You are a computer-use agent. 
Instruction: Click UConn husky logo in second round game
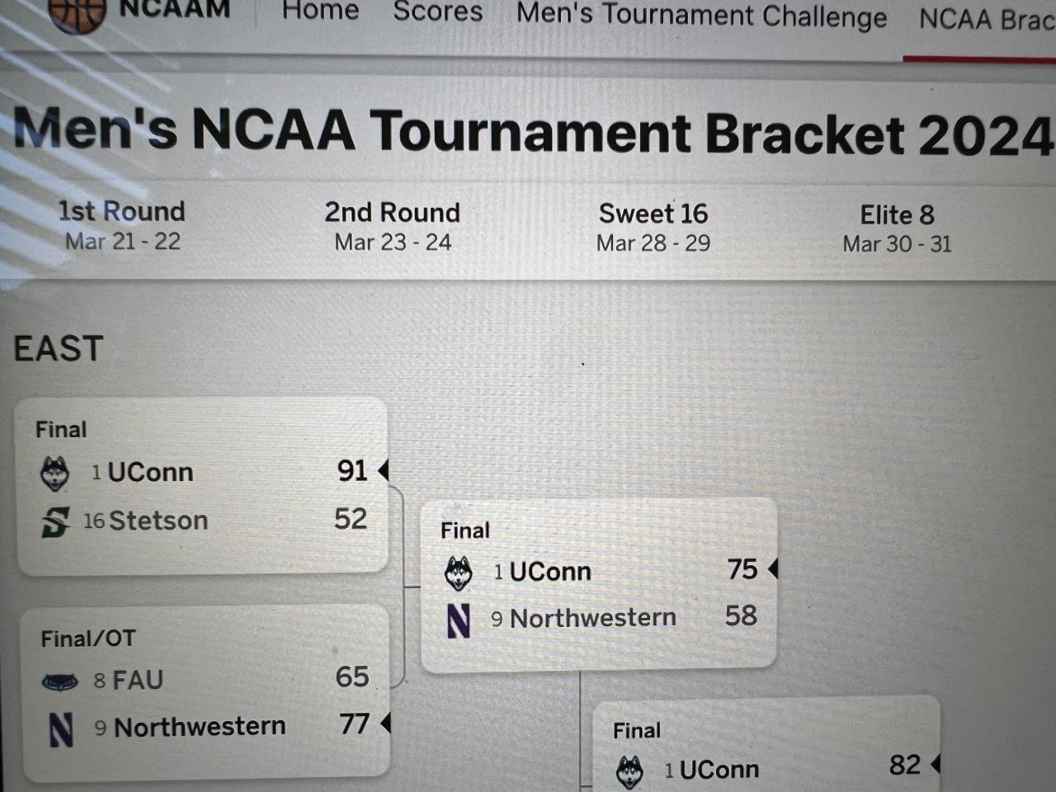pos(459,573)
